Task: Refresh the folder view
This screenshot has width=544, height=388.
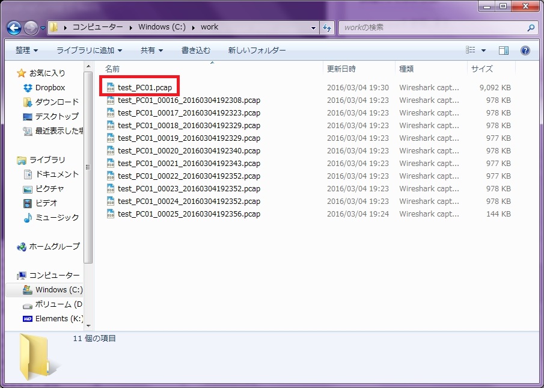Action: point(327,28)
